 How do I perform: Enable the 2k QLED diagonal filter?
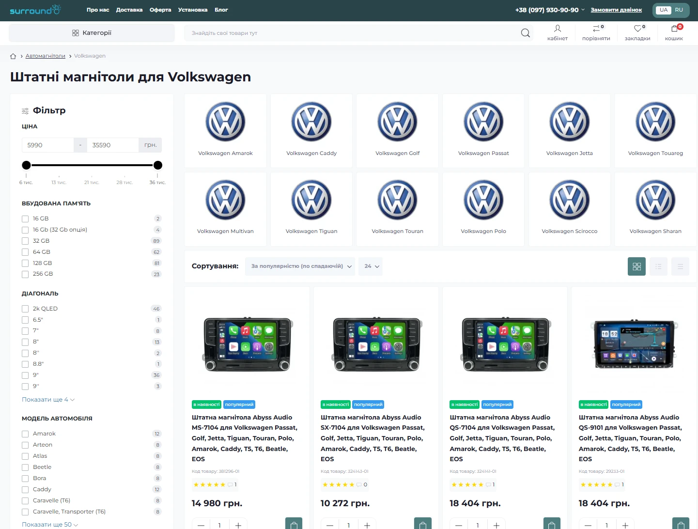[x=25, y=309]
